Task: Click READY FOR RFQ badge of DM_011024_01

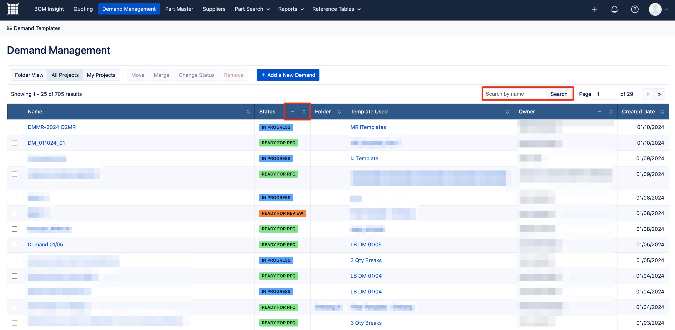Action: pyautogui.click(x=279, y=143)
